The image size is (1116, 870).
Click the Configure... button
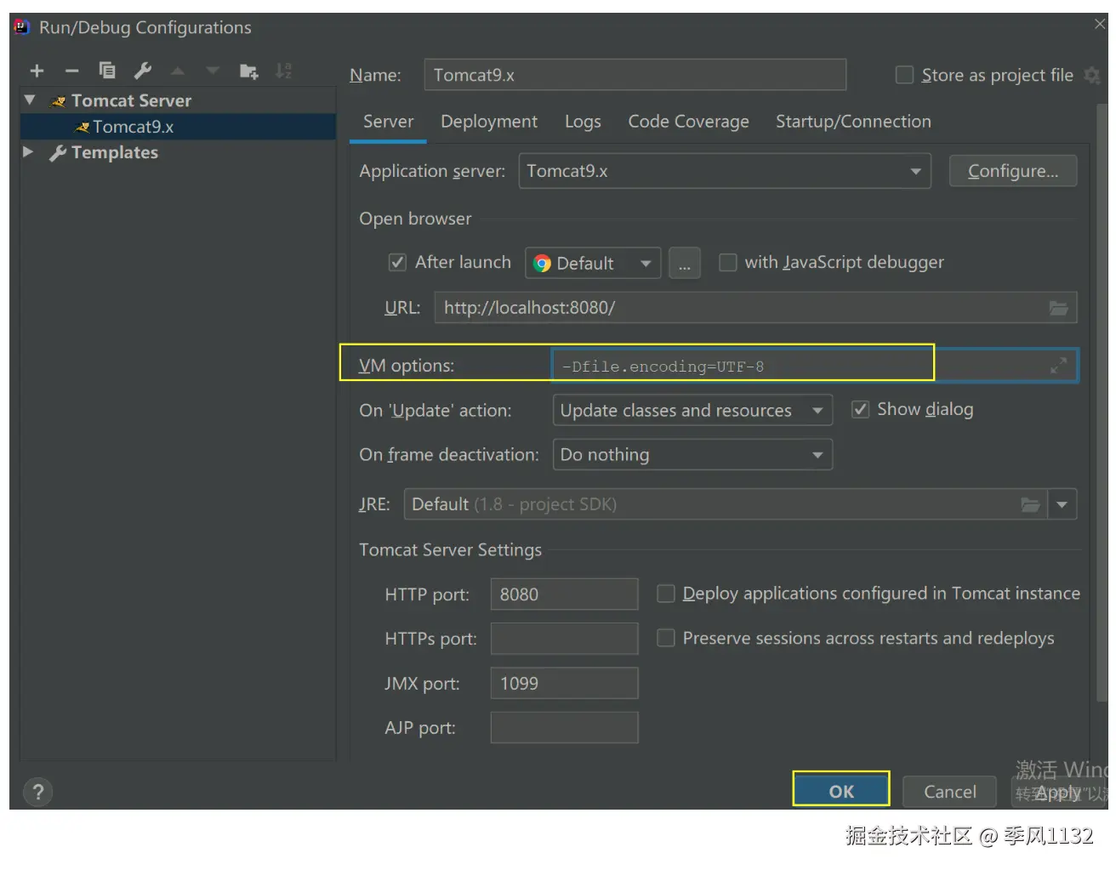point(1013,171)
